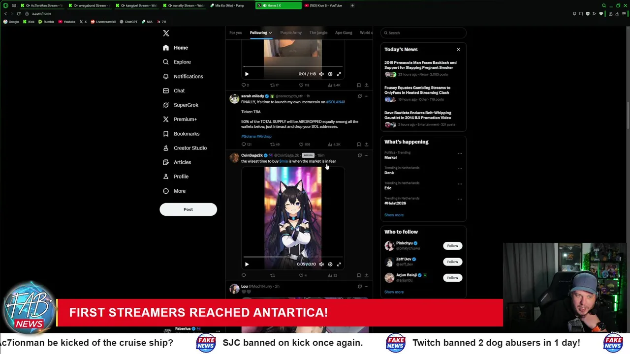
Task: Seek on the anime video progress bar
Action: tap(293, 257)
